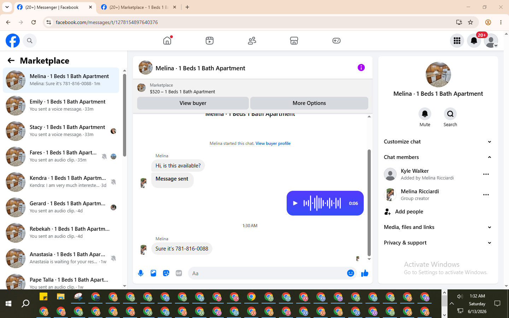The width and height of the screenshot is (509, 318).
Task: Open the View buyer profile link
Action: click(x=273, y=143)
